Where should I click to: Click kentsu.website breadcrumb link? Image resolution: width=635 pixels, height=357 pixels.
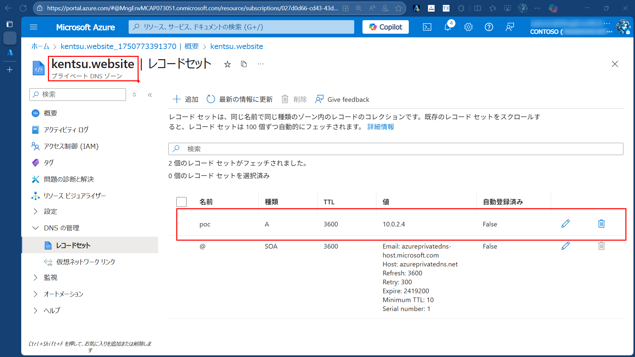pyautogui.click(x=237, y=46)
